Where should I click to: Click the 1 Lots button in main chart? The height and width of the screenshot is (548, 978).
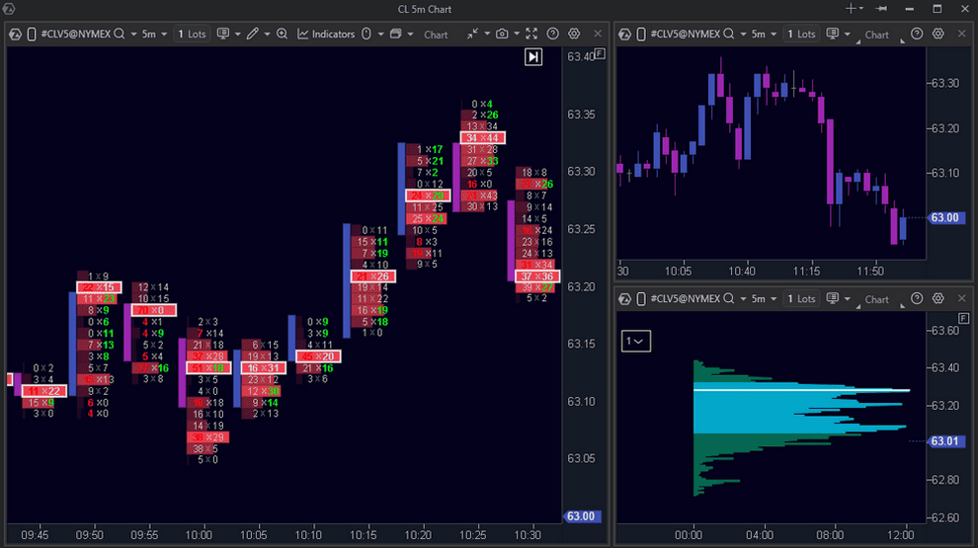tap(192, 34)
